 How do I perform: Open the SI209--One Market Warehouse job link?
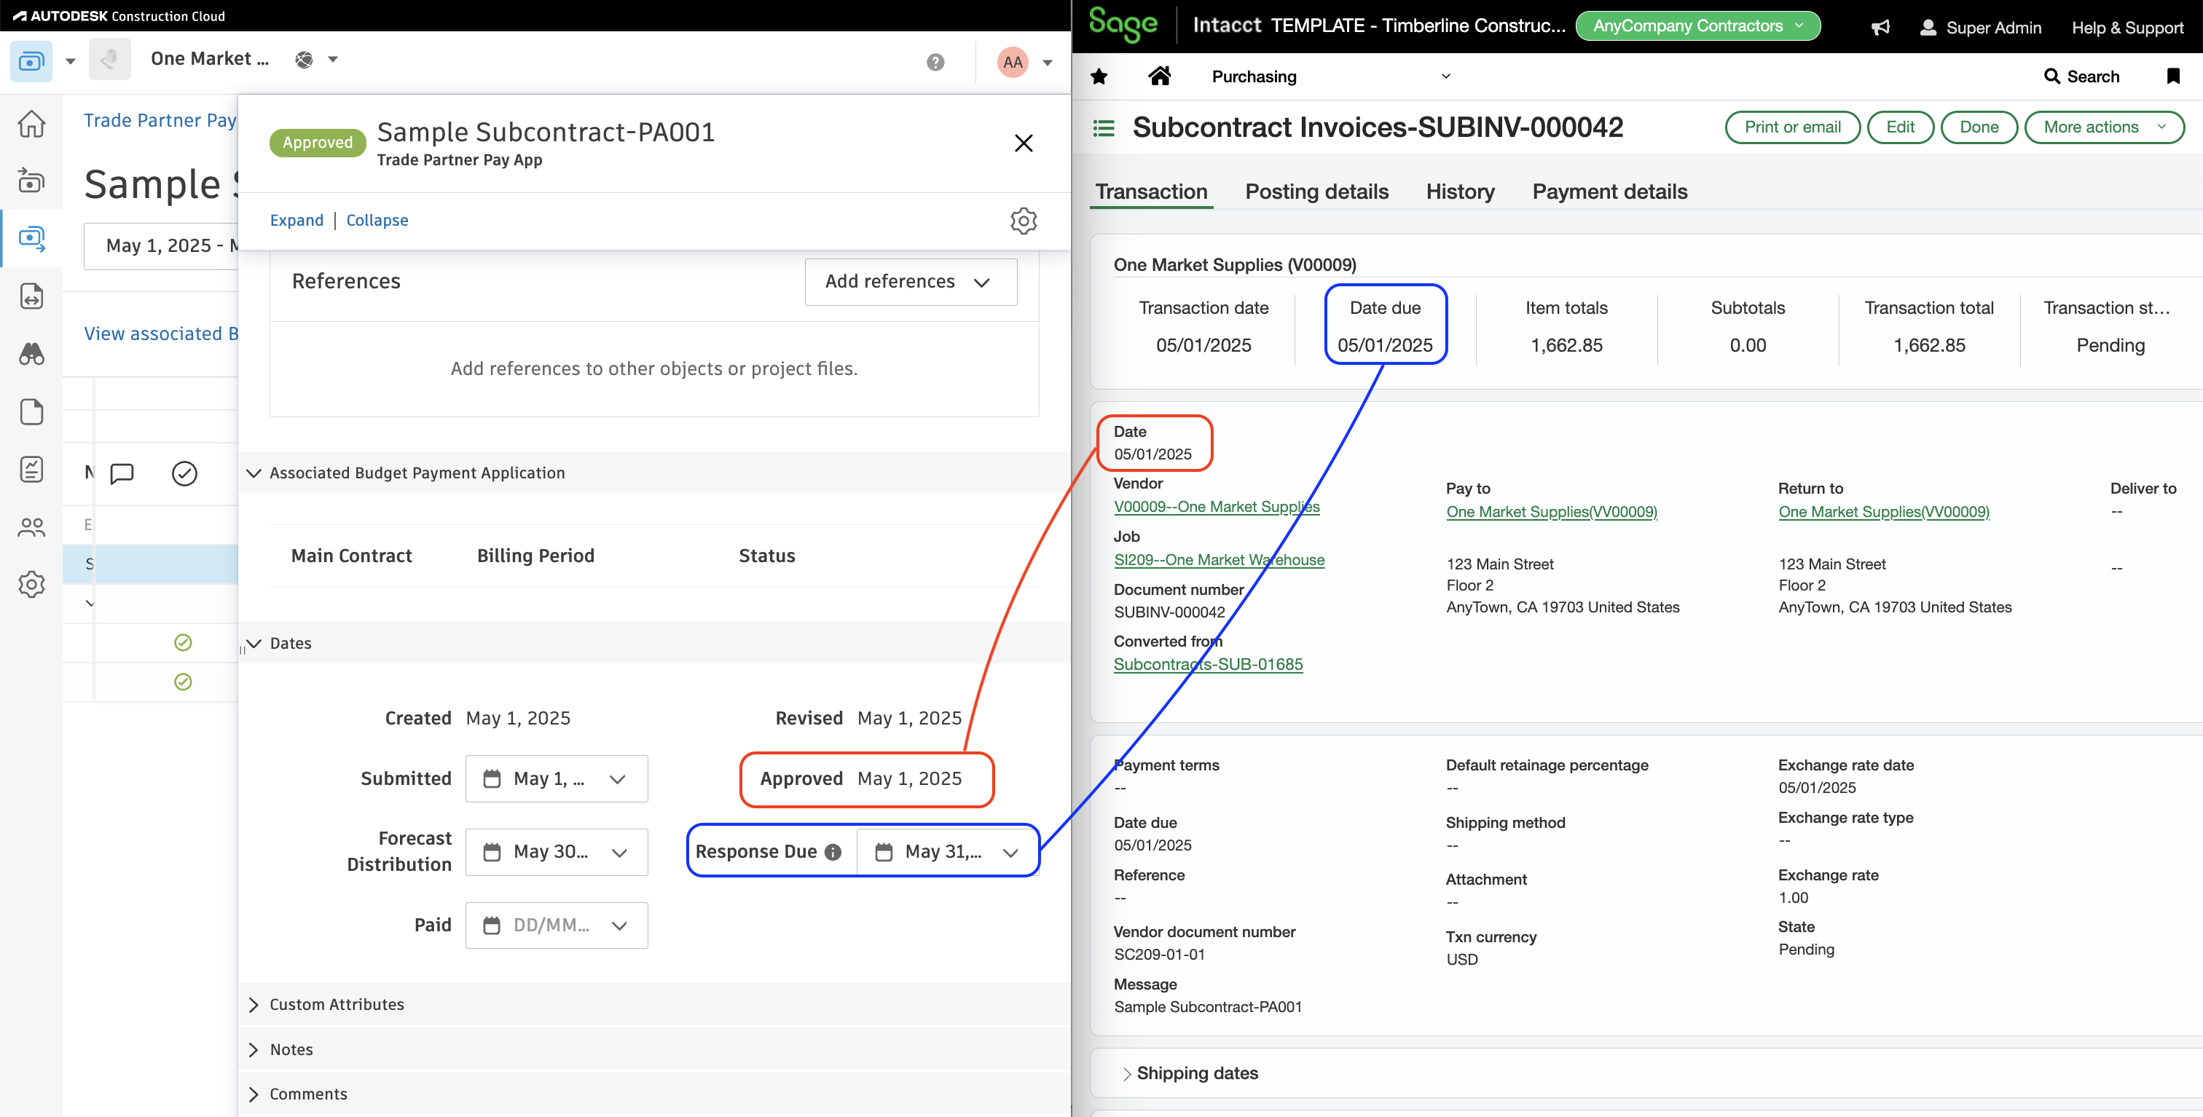point(1219,560)
